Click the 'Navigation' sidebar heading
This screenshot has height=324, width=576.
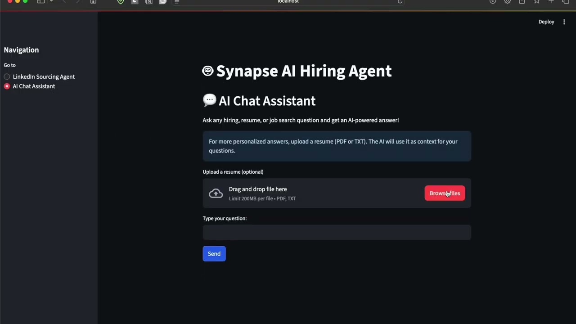tap(21, 50)
